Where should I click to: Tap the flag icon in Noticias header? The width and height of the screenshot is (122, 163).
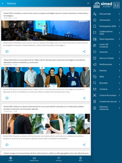coord(88,3)
